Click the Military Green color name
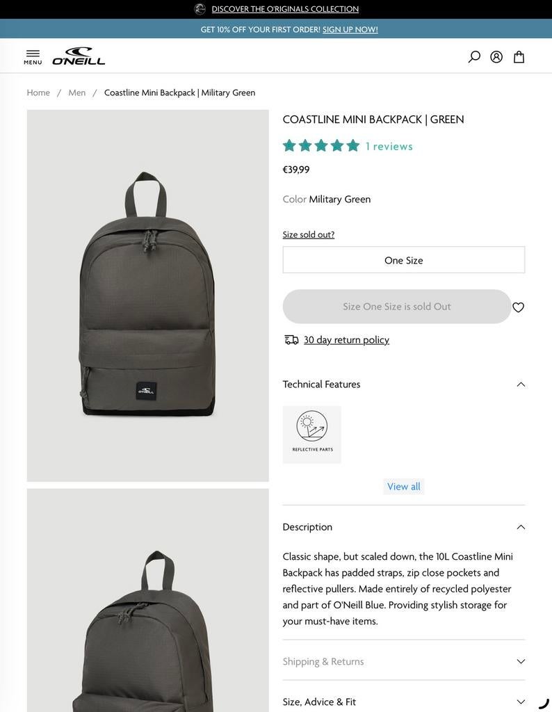 pyautogui.click(x=339, y=199)
